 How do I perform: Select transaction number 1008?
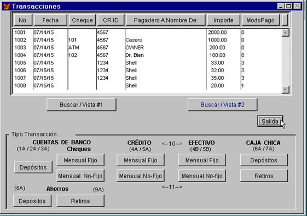tap(20, 86)
